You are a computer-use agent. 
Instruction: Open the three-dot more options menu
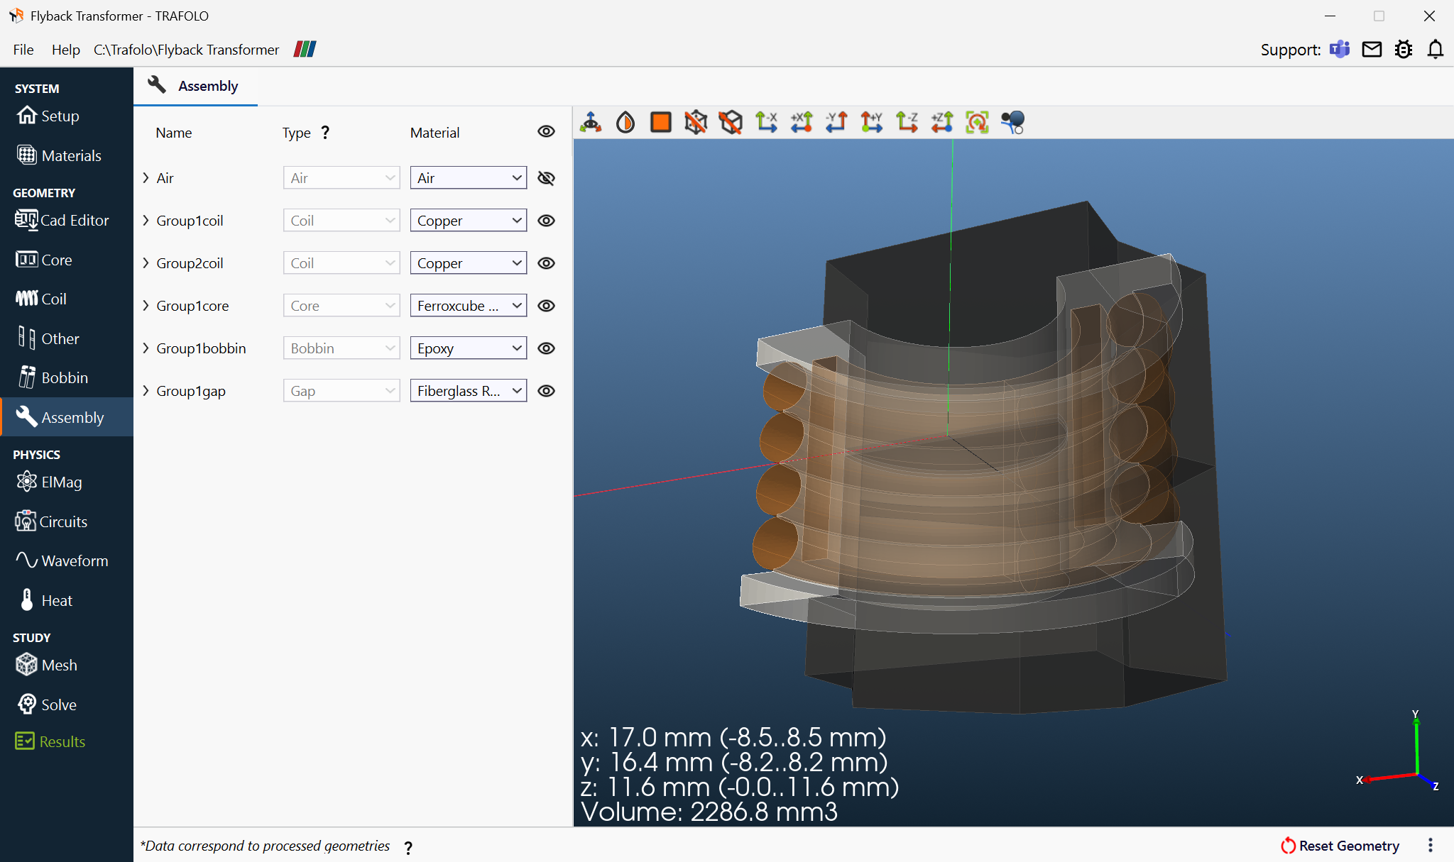pos(1431,846)
